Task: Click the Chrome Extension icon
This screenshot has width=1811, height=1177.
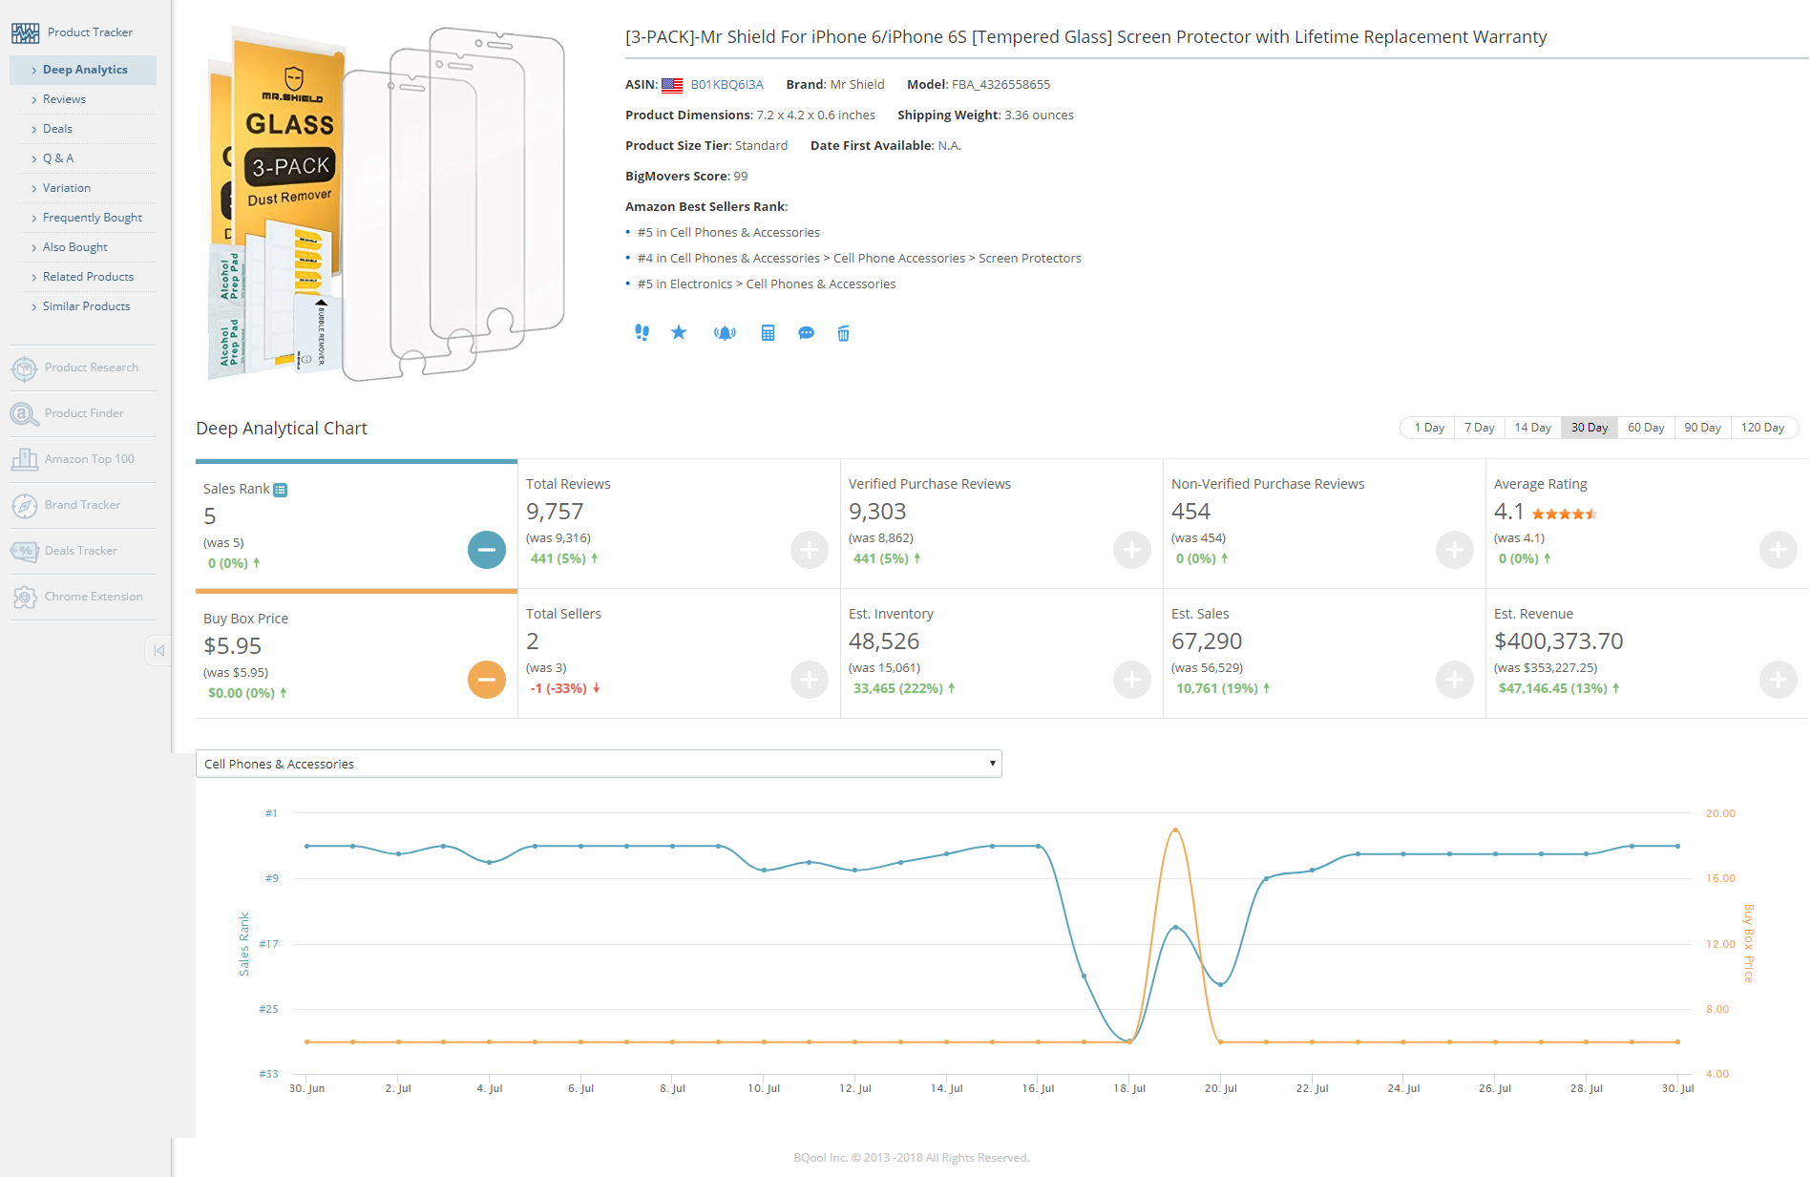Action: 24,597
